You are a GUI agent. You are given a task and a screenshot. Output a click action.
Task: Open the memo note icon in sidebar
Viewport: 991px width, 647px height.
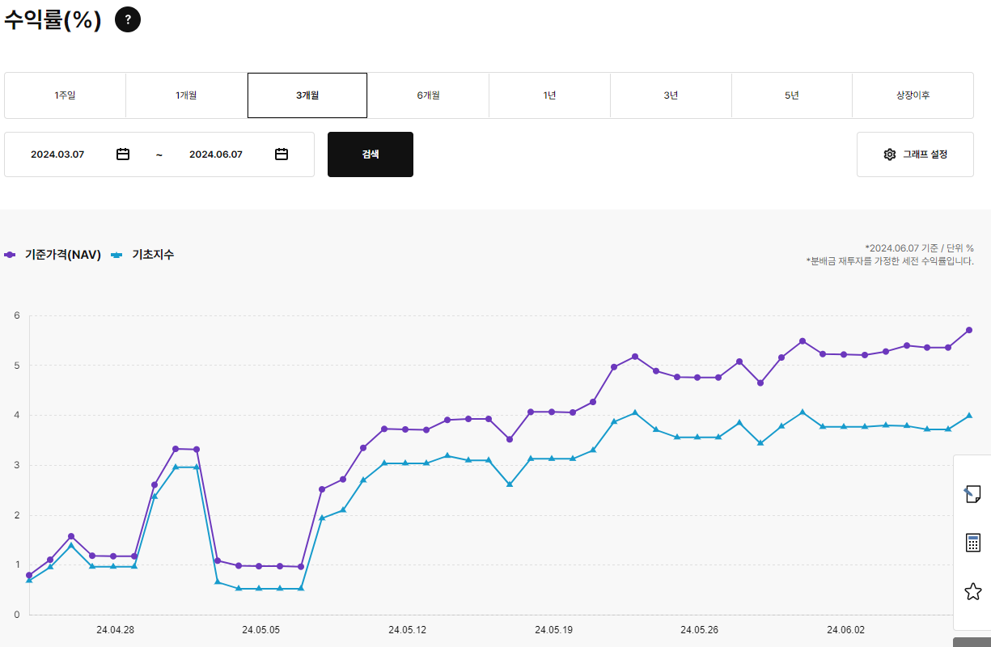(973, 493)
